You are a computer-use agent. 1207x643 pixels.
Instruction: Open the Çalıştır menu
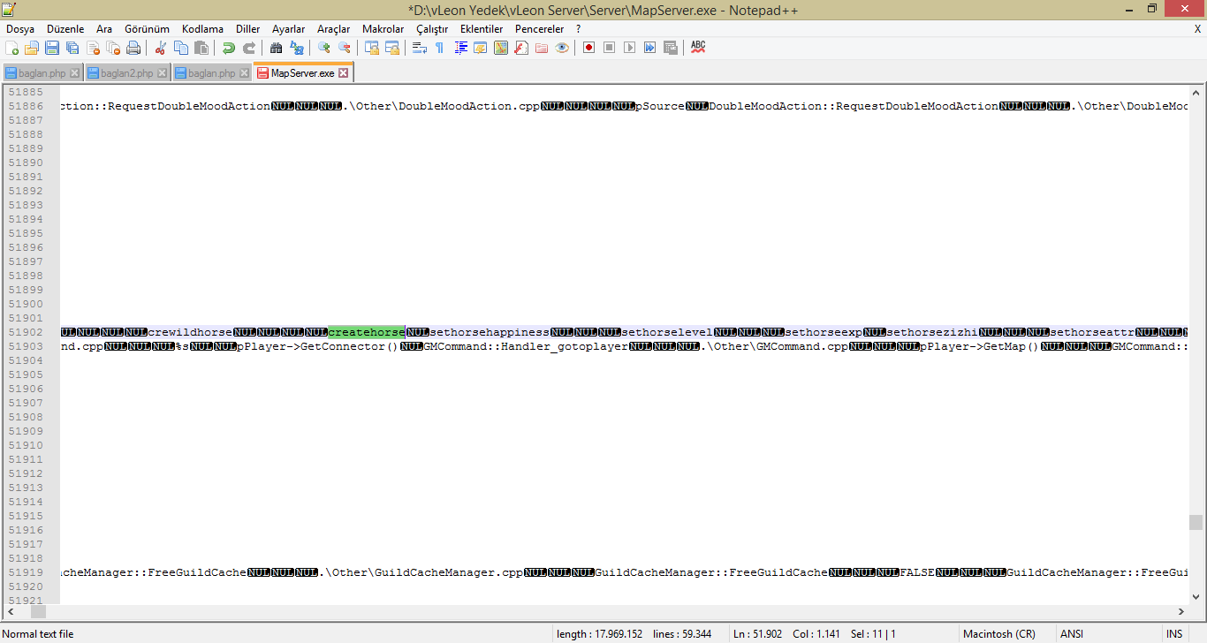point(432,29)
